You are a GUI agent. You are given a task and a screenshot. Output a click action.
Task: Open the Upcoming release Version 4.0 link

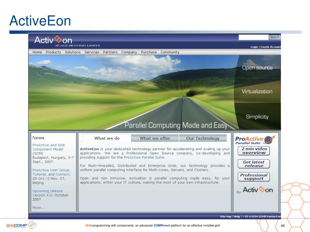48,193
